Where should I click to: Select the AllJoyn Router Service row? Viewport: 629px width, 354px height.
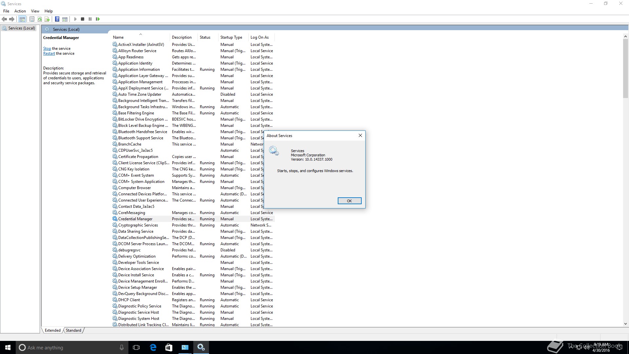(x=193, y=51)
